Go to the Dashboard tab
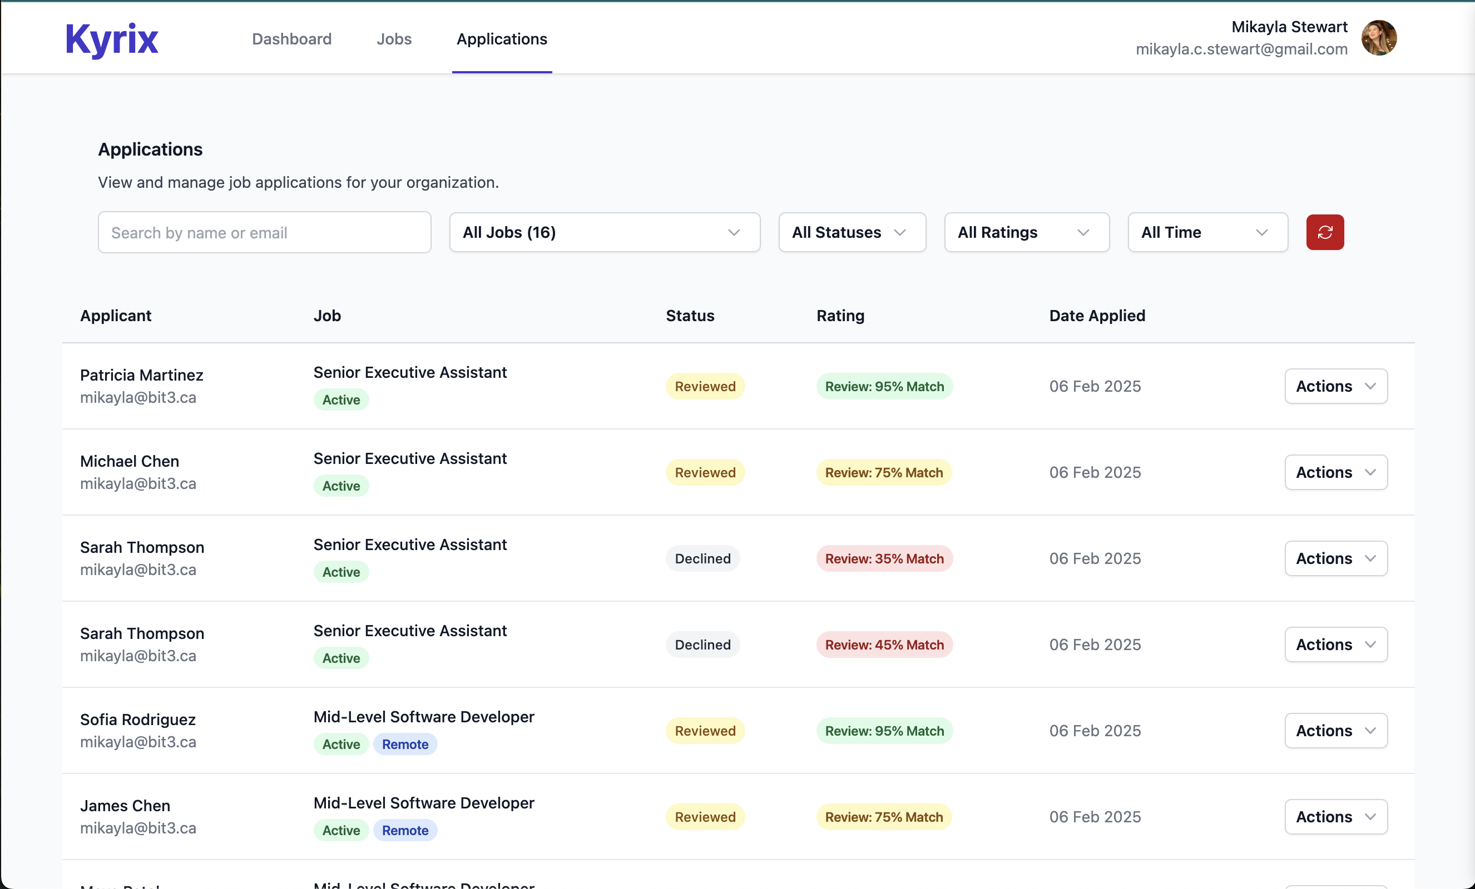Viewport: 1475px width, 889px height. tap(291, 39)
